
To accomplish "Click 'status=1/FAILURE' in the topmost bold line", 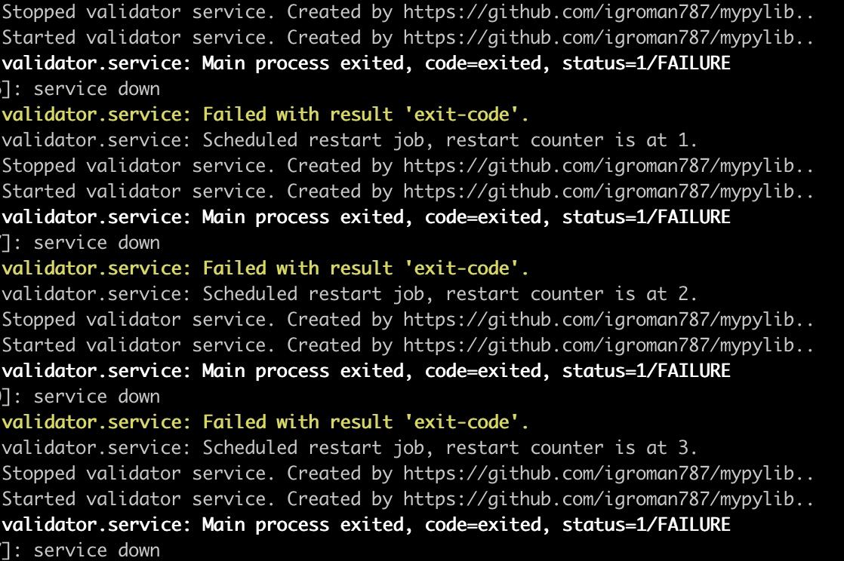I will pyautogui.click(x=646, y=63).
